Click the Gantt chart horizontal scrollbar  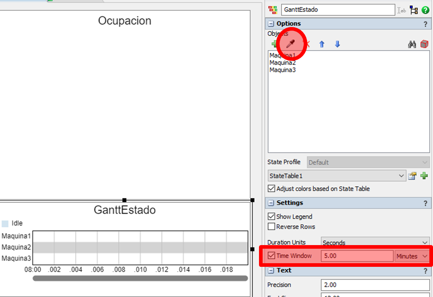click(x=140, y=278)
